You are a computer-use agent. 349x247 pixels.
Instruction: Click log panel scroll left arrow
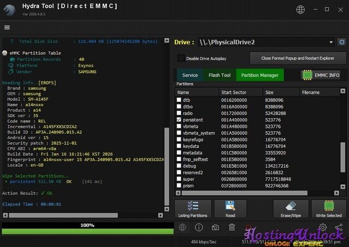pos(5,215)
